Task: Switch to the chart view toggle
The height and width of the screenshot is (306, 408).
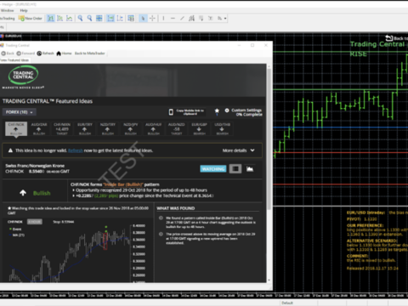Action: pyautogui.click(x=250, y=169)
